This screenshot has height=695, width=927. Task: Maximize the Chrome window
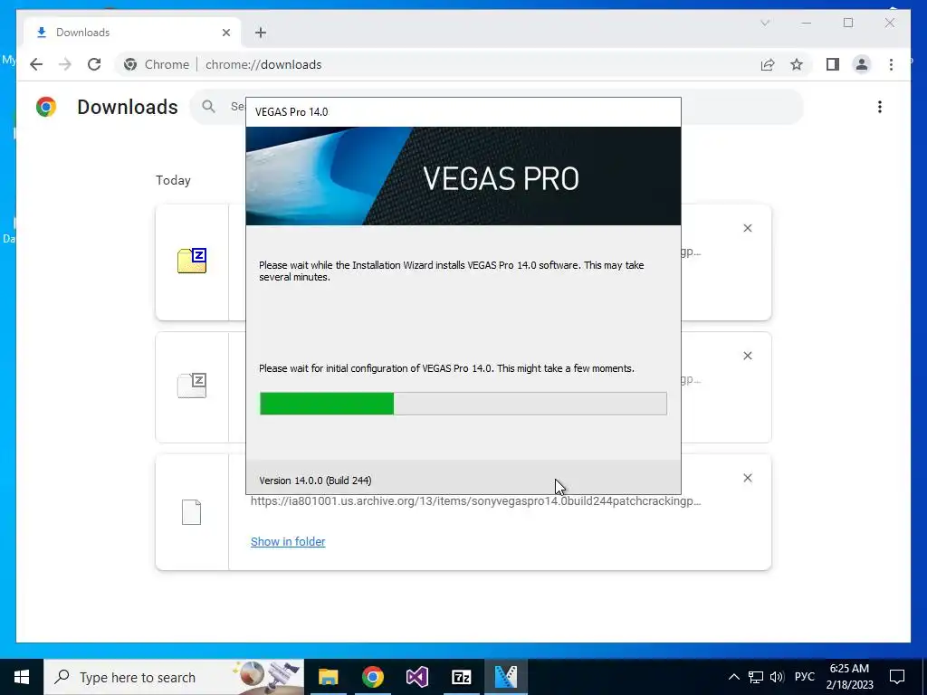[x=848, y=23]
